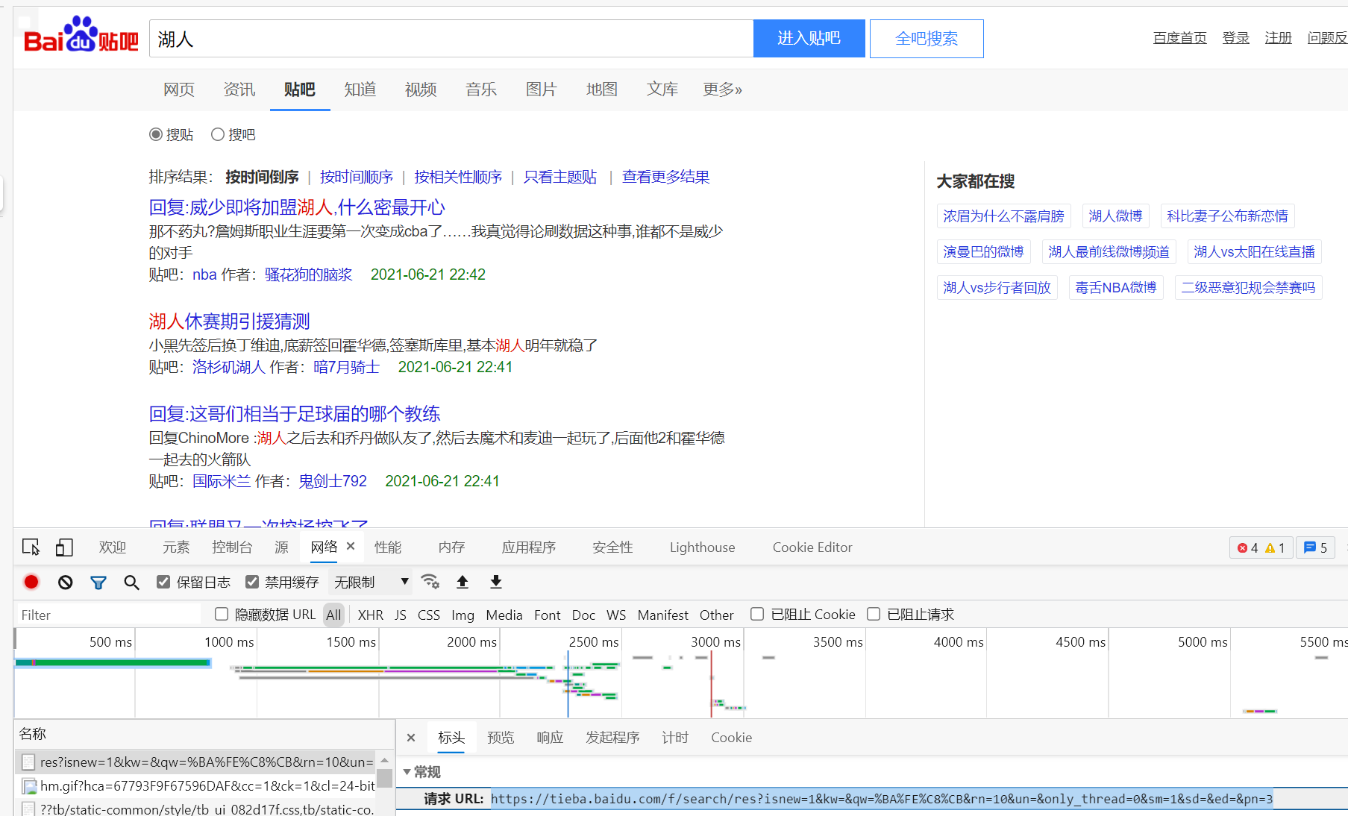Image resolution: width=1348 pixels, height=816 pixels.
Task: Open network conditions wifi icon
Action: click(x=430, y=581)
